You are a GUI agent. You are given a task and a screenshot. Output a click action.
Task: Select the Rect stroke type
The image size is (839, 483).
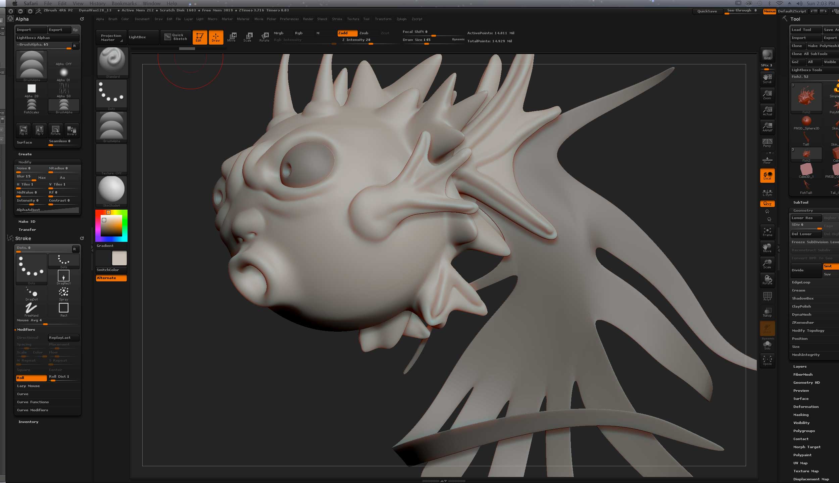click(64, 310)
